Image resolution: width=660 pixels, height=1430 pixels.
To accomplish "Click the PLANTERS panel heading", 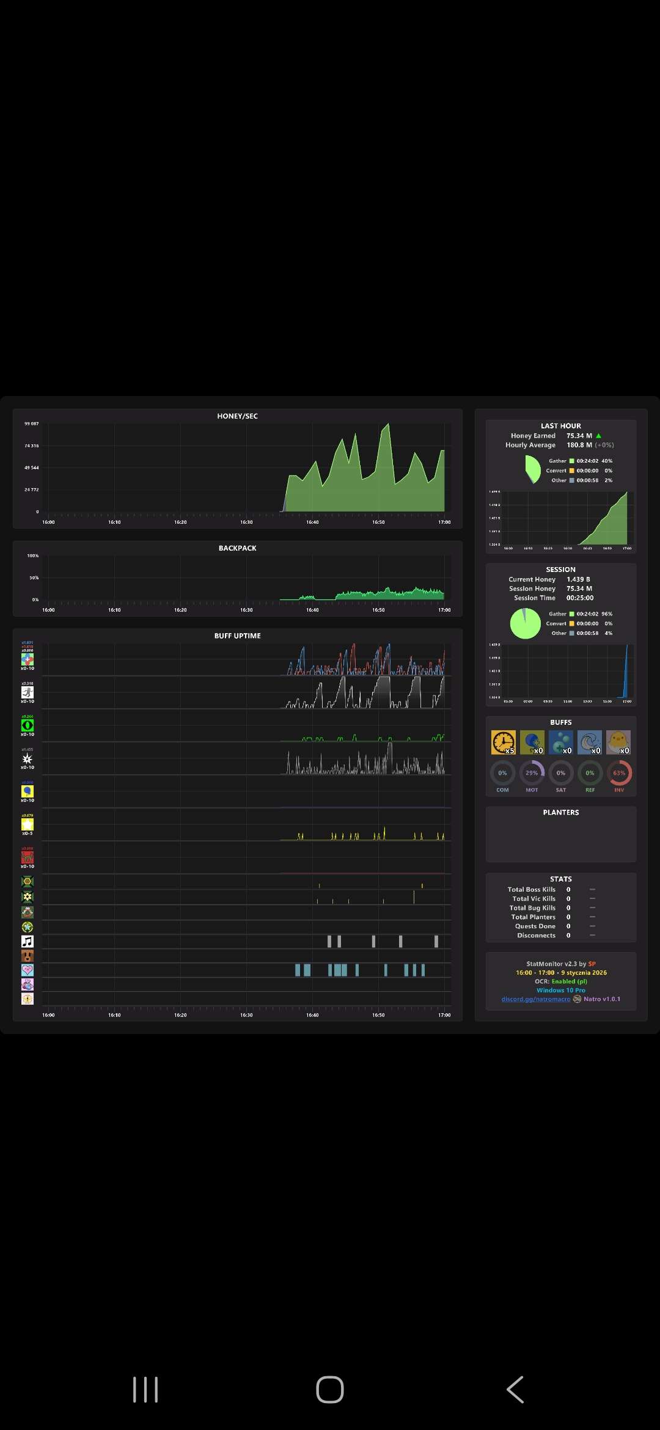I will (561, 812).
